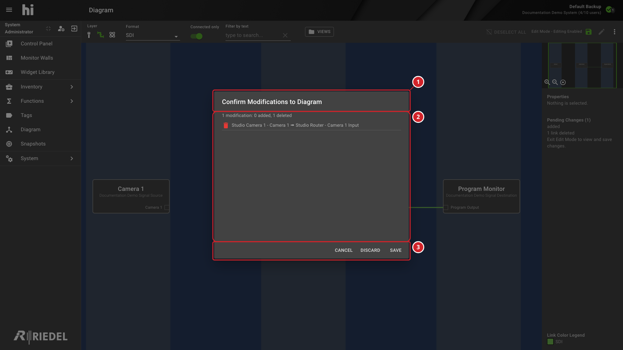The image size is (623, 350).
Task: Click the Monitor Walls sidebar icon
Action: click(9, 58)
